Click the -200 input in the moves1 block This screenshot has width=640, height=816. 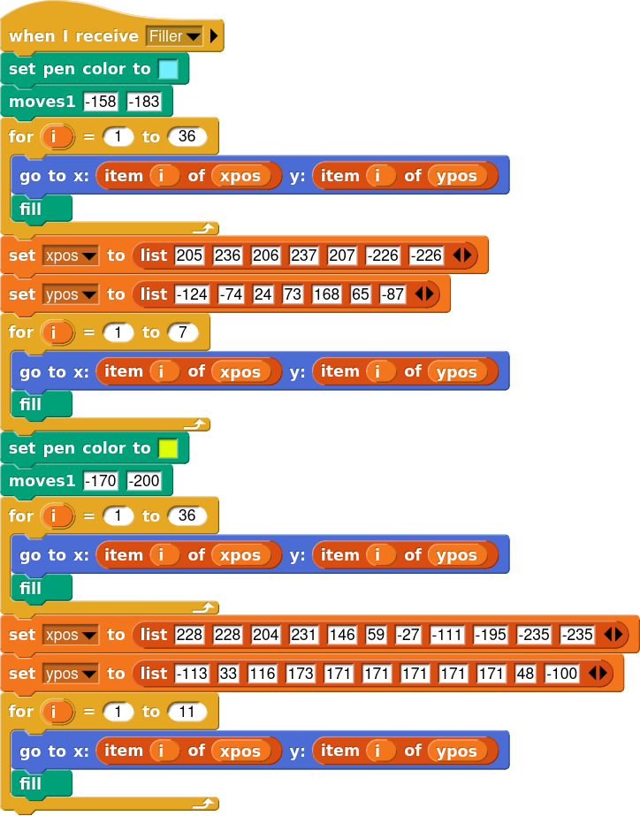click(144, 482)
